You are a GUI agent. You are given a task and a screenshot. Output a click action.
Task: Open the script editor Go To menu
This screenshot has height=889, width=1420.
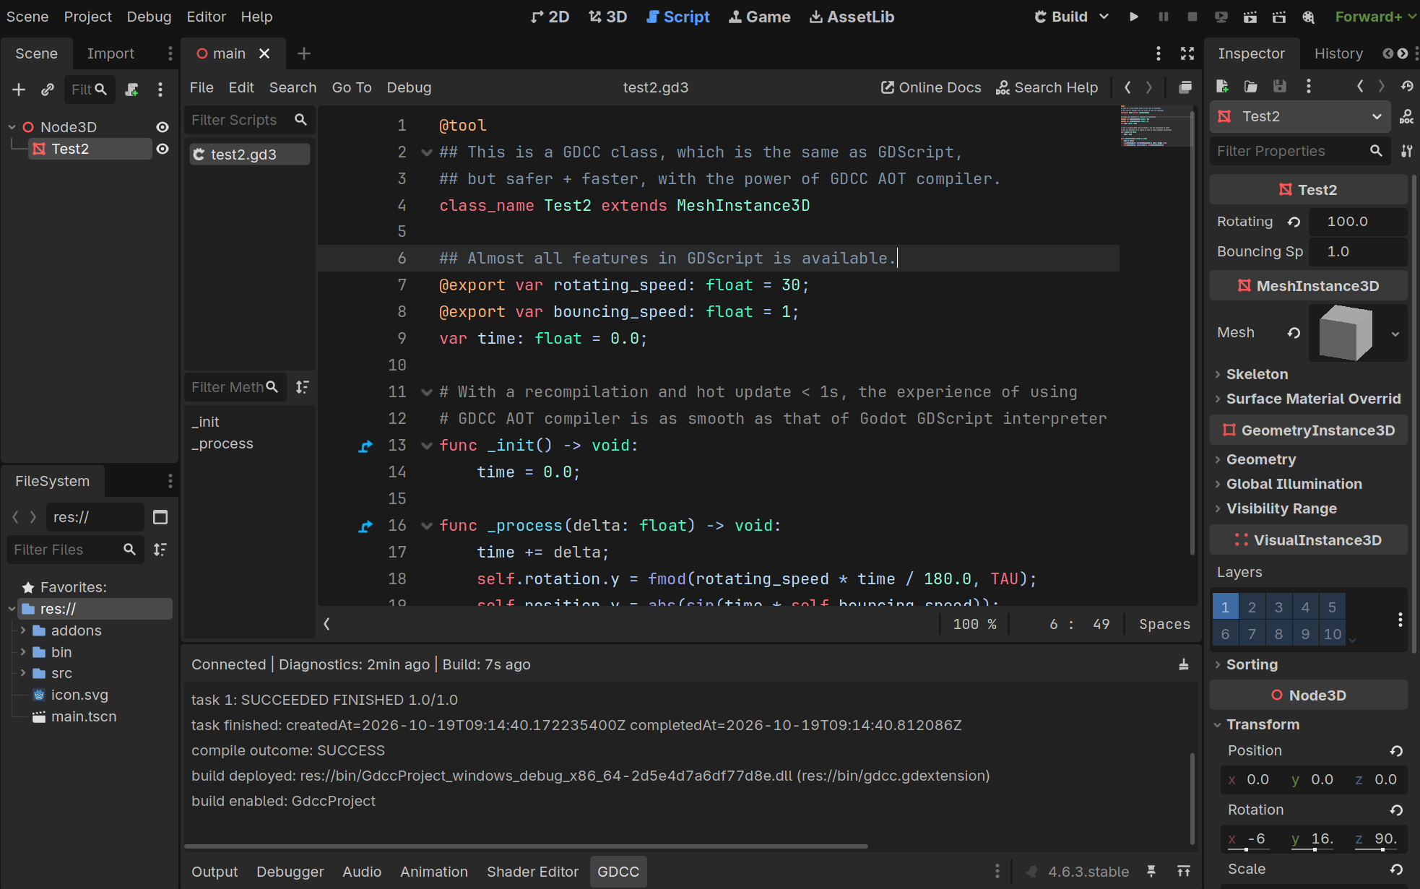click(352, 87)
